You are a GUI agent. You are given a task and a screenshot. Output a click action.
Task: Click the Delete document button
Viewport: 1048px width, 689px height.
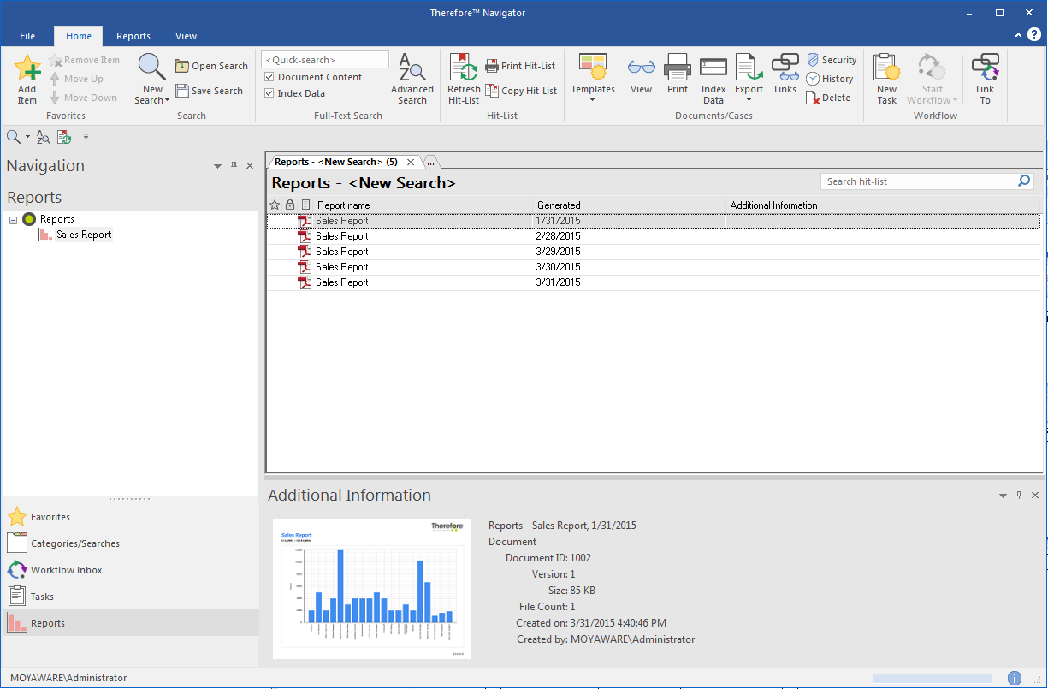[x=828, y=98]
